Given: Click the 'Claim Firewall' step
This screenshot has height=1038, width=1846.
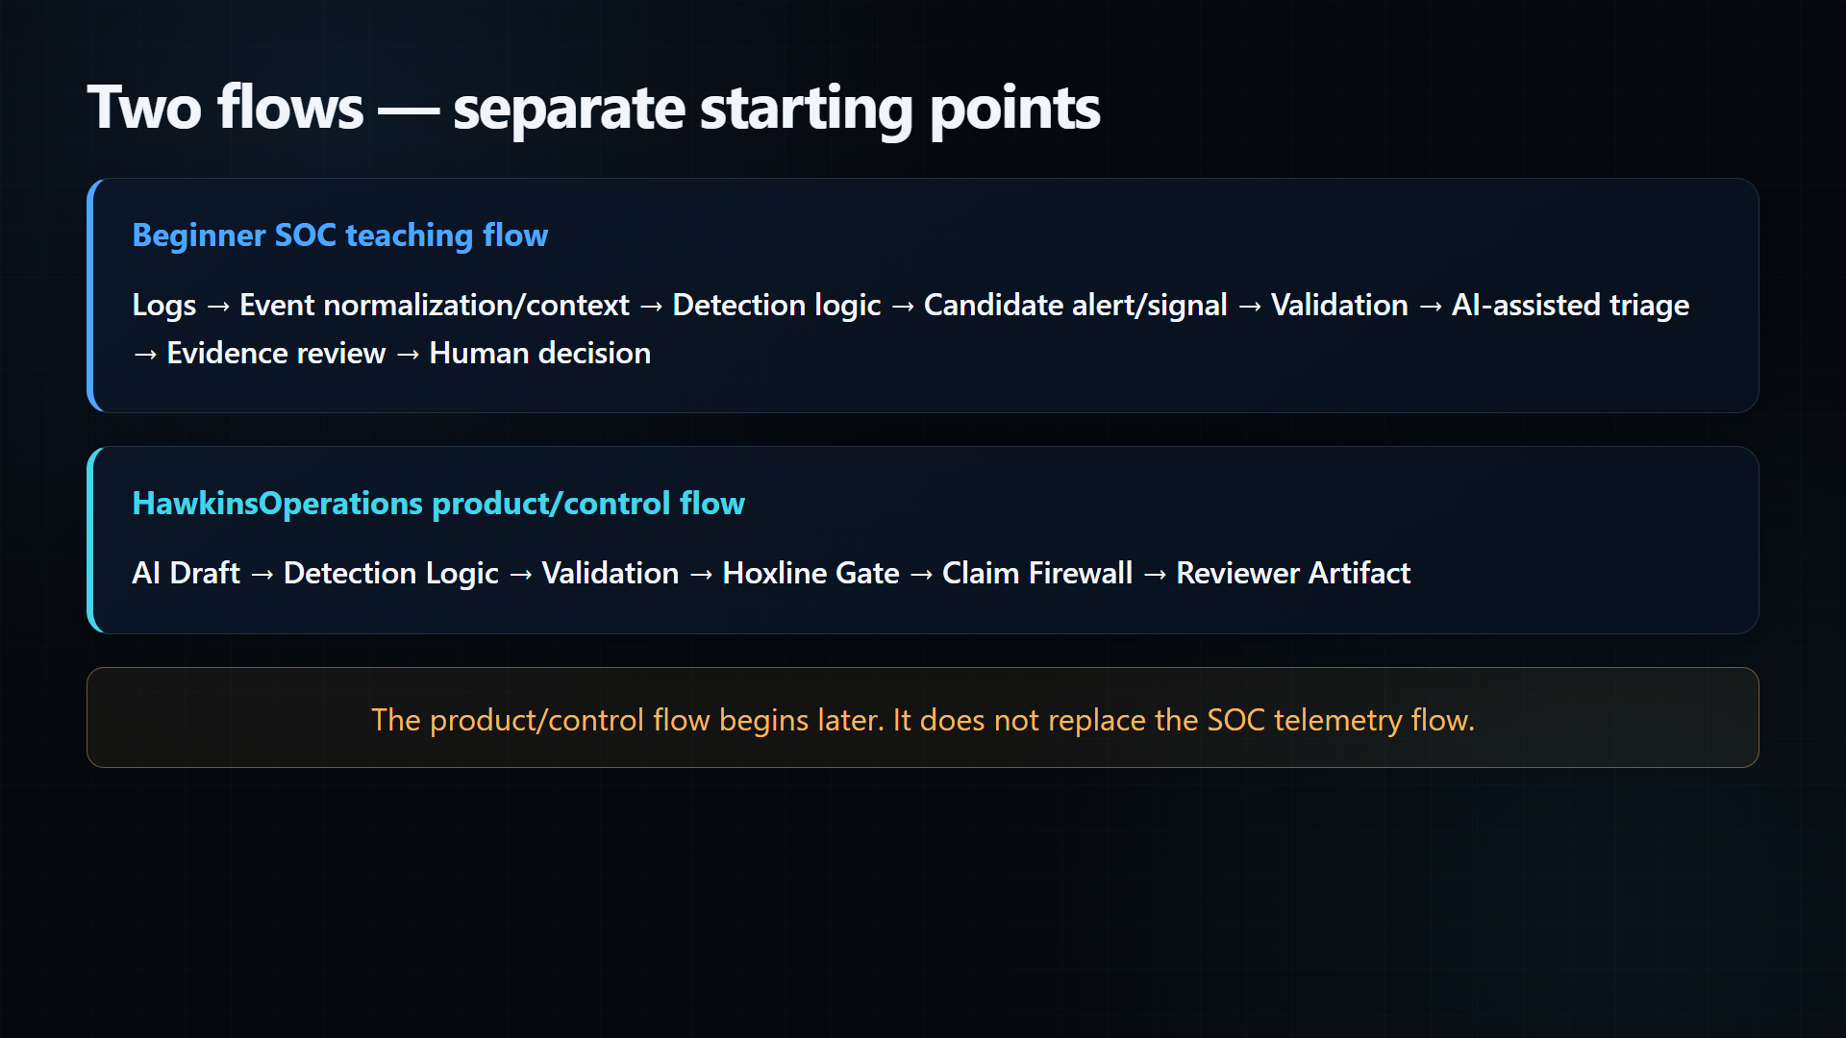Looking at the screenshot, I should pyautogui.click(x=1037, y=574).
